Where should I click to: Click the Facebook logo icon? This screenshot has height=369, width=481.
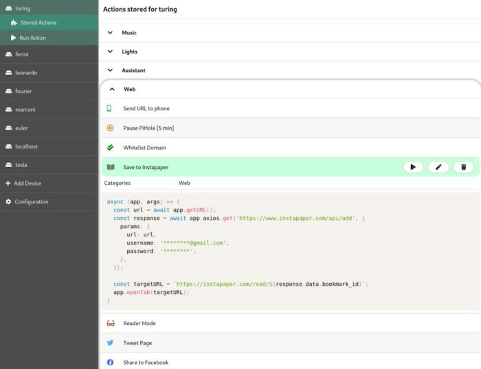point(110,362)
